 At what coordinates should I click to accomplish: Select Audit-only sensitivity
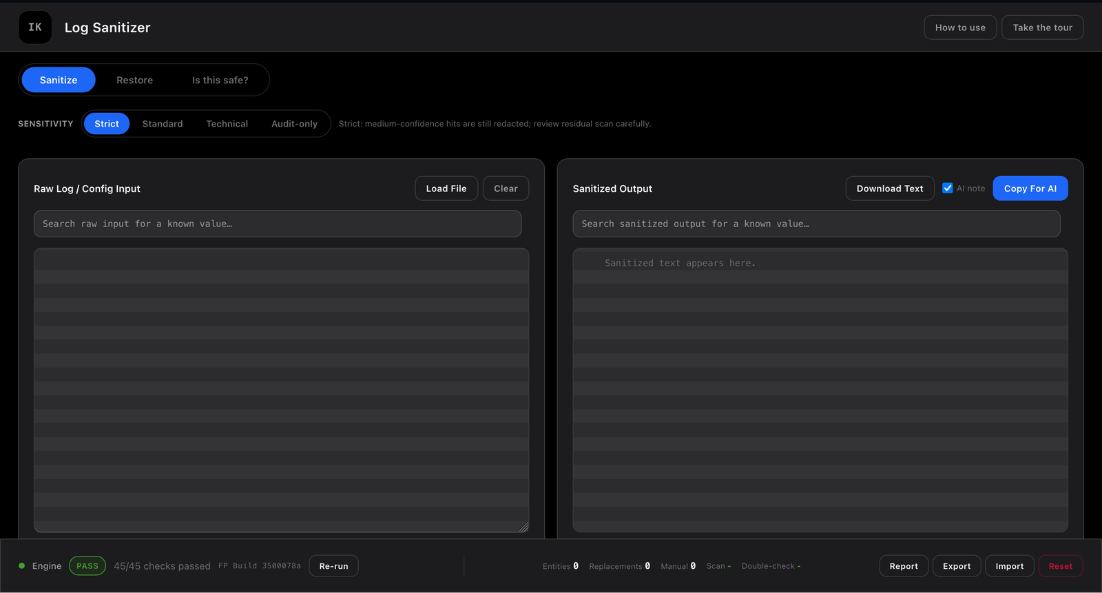[x=295, y=124]
